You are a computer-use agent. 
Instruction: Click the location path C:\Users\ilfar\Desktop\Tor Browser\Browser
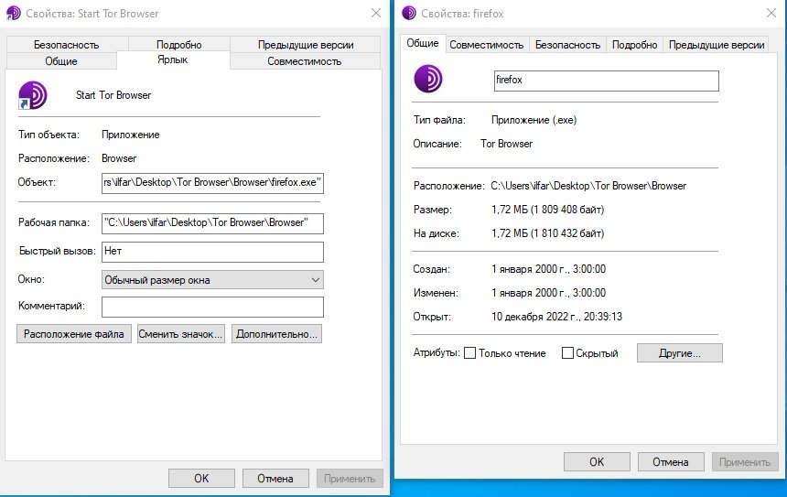(x=588, y=186)
